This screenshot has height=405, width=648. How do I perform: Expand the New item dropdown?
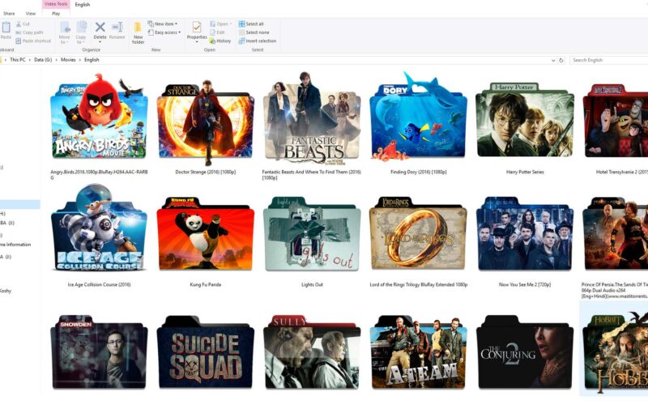click(x=165, y=24)
